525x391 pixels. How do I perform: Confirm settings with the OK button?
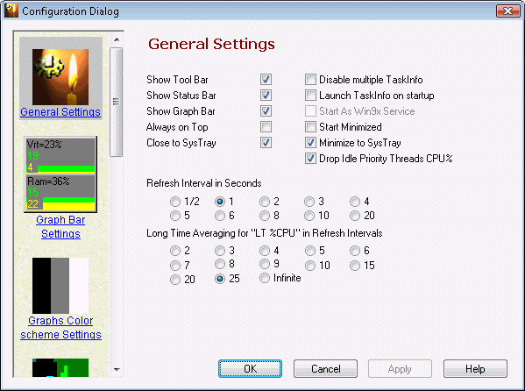250,369
